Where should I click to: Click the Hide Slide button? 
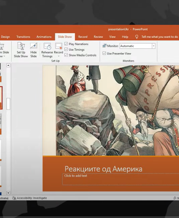tap(34, 50)
